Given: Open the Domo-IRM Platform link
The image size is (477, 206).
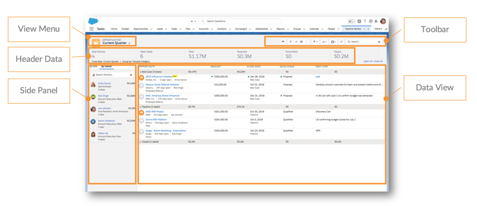Looking at the screenshot, I should (x=156, y=120).
